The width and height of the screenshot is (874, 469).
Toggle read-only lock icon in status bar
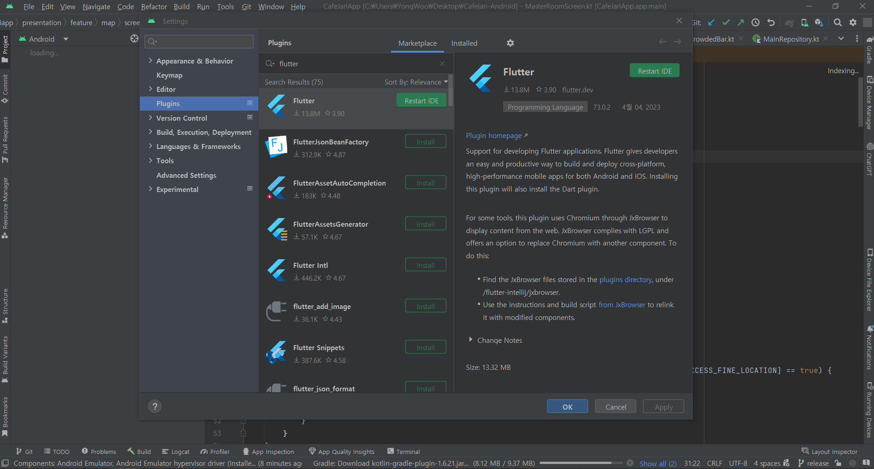[838, 463]
